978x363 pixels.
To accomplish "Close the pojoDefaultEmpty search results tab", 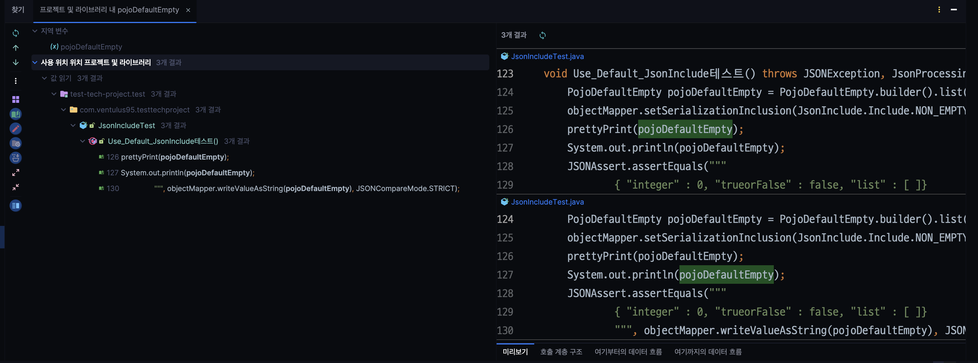I will coord(188,10).
